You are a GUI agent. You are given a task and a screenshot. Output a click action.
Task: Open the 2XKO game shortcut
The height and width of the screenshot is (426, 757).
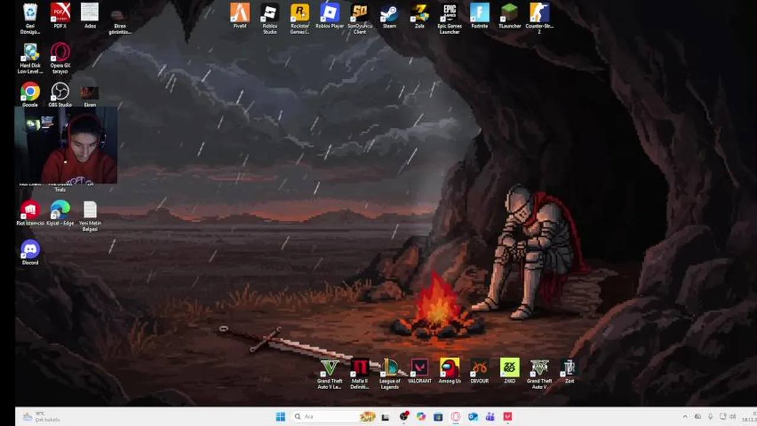click(x=509, y=371)
